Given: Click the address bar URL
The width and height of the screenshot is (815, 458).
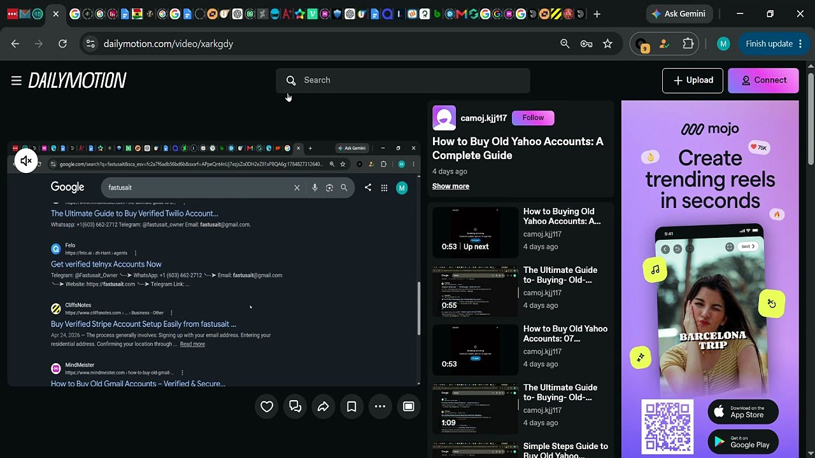Looking at the screenshot, I should pos(168,44).
